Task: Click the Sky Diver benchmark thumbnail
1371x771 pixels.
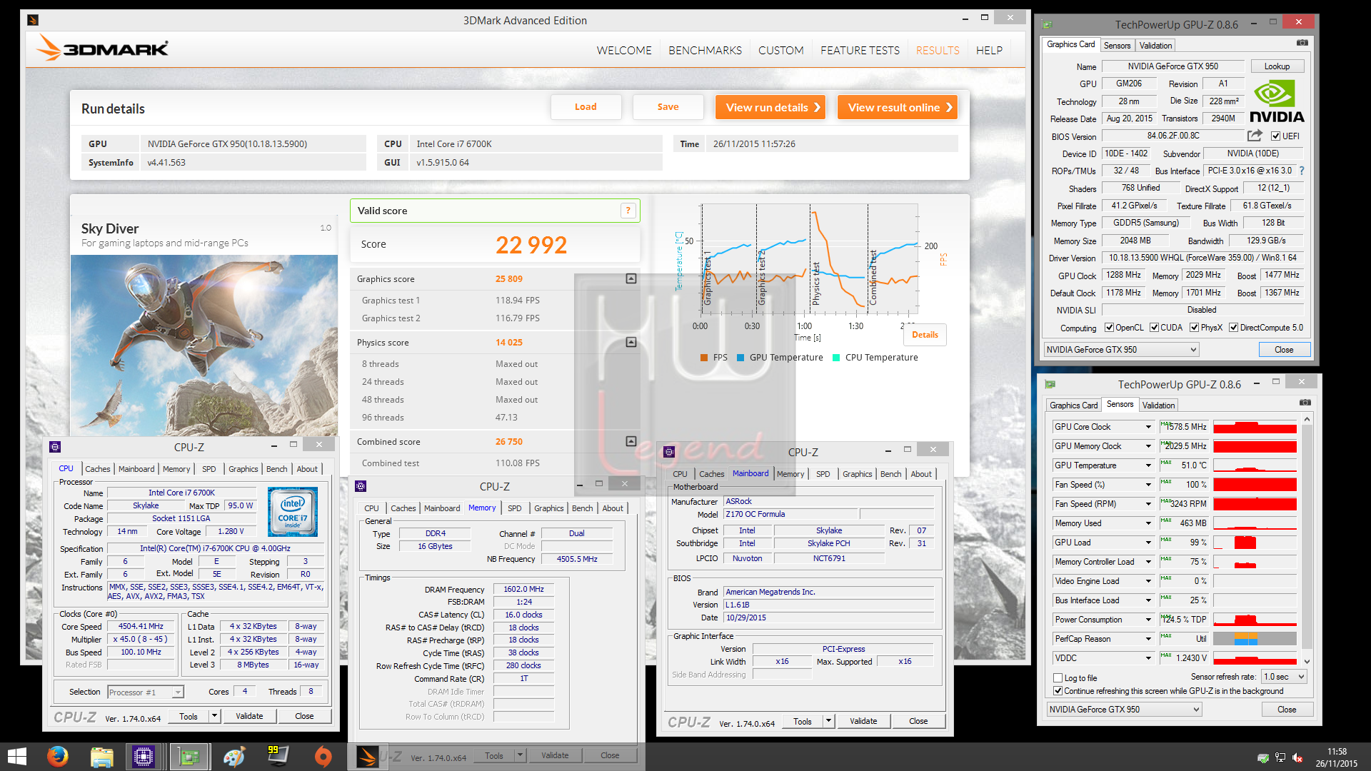Action: coord(204,345)
